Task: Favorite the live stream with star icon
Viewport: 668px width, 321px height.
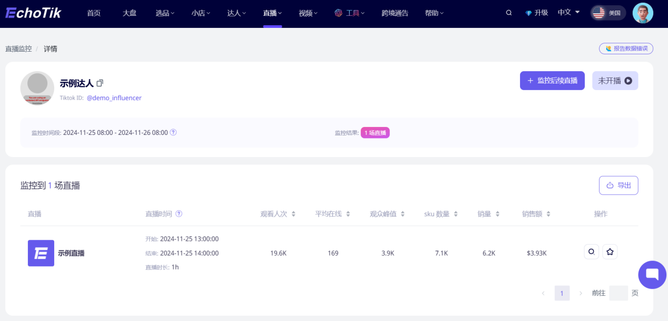Action: pyautogui.click(x=610, y=252)
